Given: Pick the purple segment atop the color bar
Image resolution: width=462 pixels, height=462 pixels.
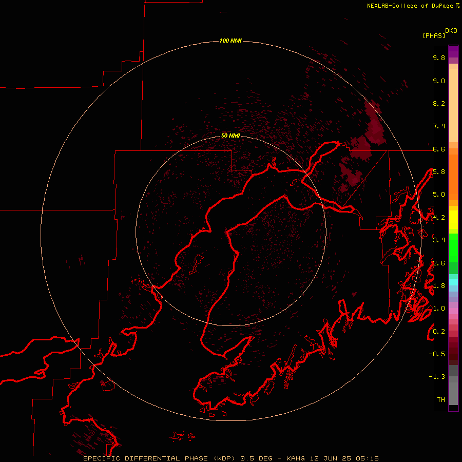Looking at the screenshot, I should (x=453, y=51).
